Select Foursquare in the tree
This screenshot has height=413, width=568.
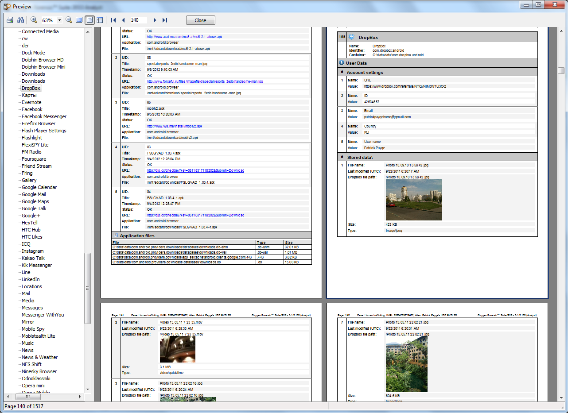pos(34,159)
